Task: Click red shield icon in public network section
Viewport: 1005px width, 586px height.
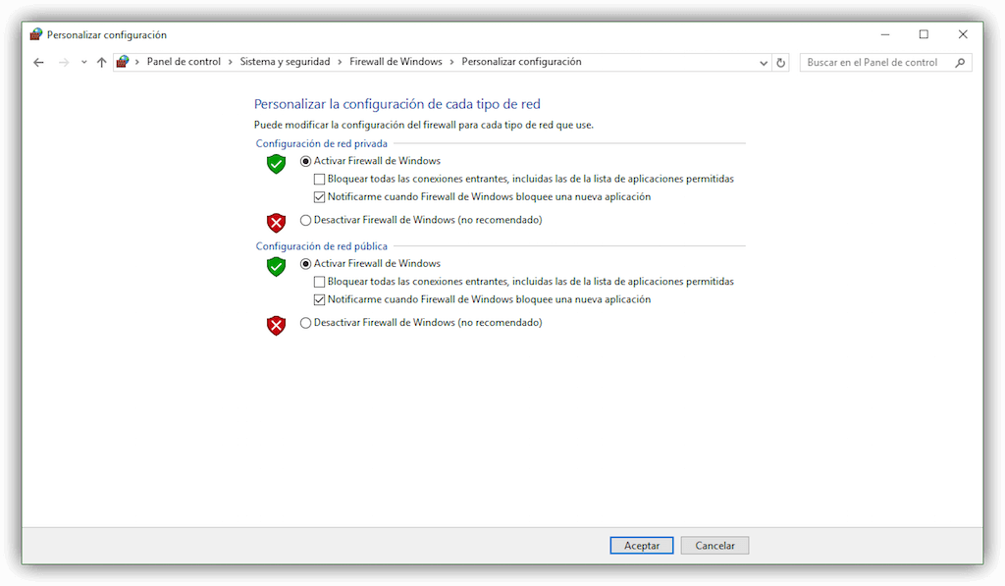Action: point(276,326)
